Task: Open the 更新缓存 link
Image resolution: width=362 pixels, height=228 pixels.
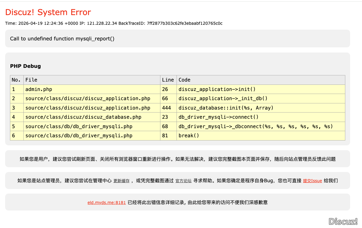Action: pyautogui.click(x=121, y=181)
